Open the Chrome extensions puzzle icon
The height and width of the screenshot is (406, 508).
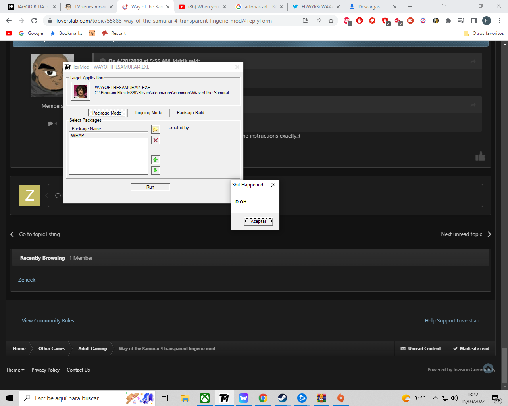tap(448, 21)
